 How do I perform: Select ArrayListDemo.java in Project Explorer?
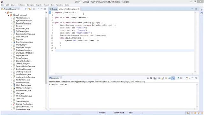click(x=23, y=23)
